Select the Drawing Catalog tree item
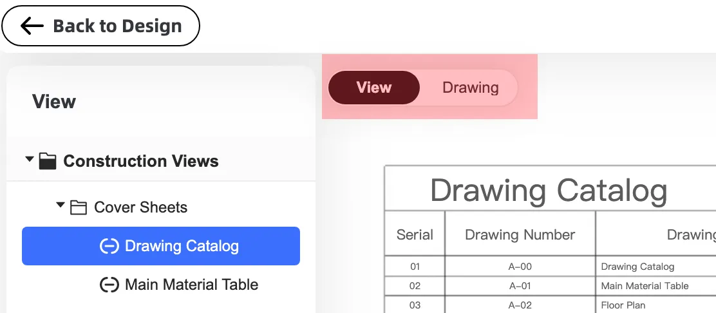This screenshot has height=313, width=716. (x=161, y=246)
